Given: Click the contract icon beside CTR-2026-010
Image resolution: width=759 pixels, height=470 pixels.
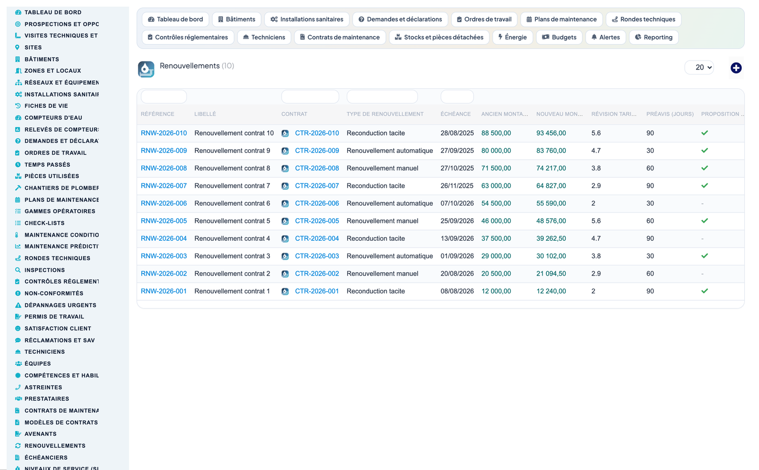Looking at the screenshot, I should tap(285, 134).
